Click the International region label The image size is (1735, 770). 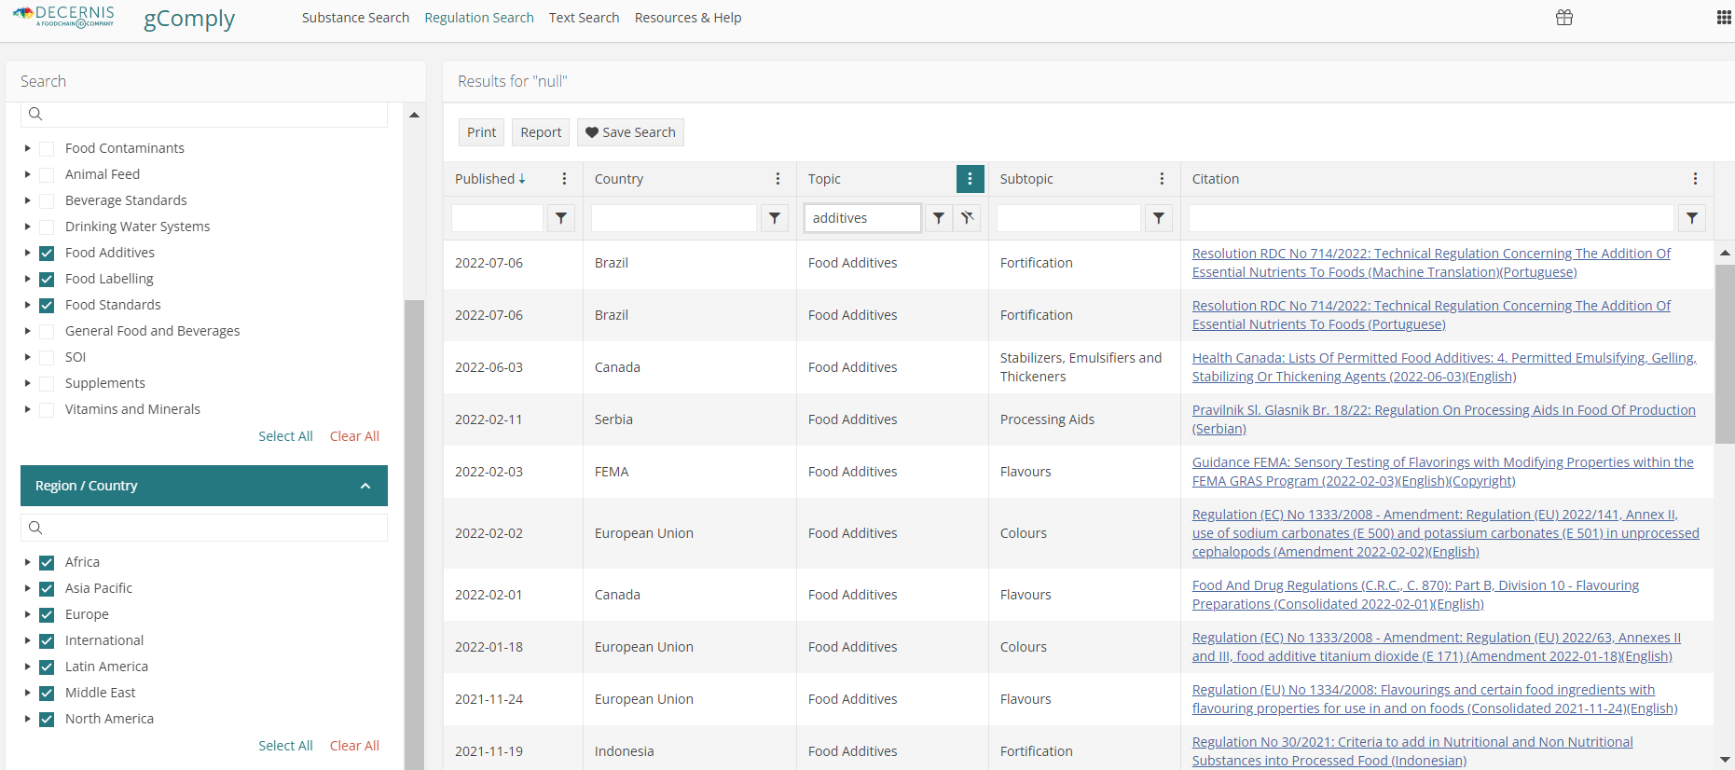pyautogui.click(x=104, y=640)
